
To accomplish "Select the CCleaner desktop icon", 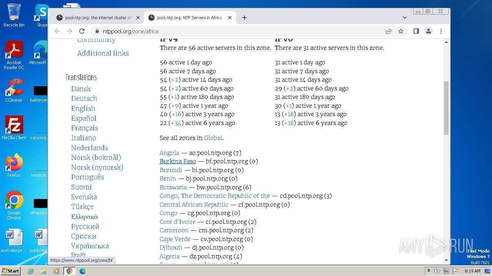I will click(14, 90).
